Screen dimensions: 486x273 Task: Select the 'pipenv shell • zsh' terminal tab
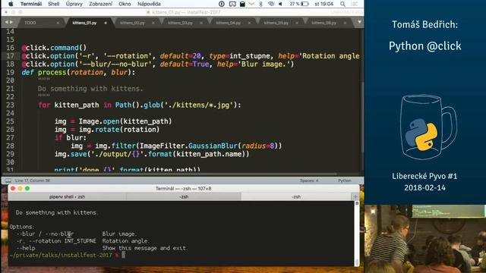point(67,197)
